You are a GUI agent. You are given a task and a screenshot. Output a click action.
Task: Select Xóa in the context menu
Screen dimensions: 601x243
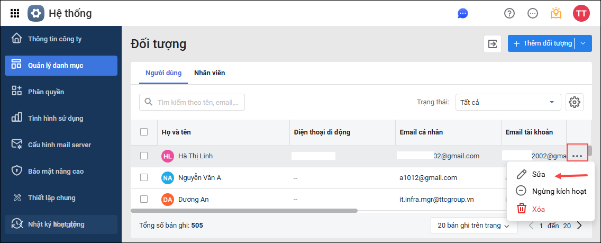538,209
